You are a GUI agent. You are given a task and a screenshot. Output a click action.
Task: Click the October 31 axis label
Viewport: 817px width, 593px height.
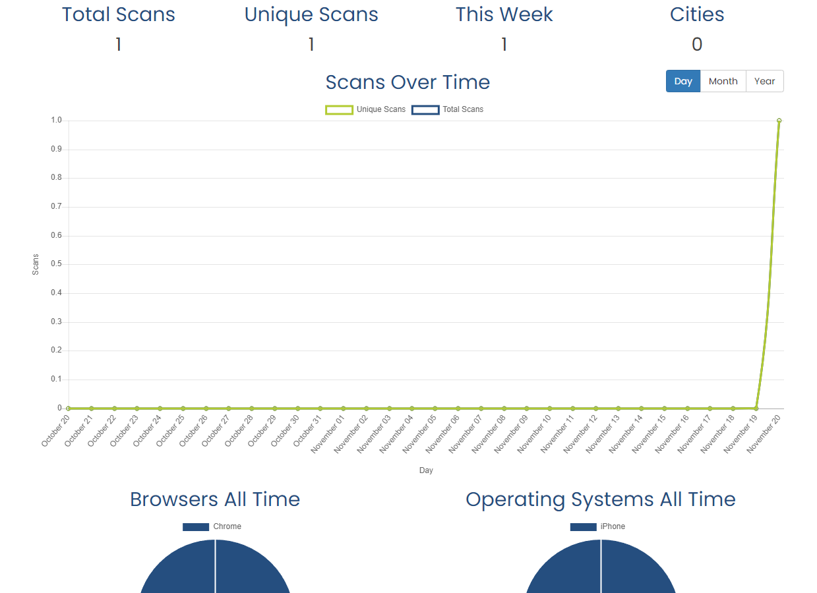(308, 432)
